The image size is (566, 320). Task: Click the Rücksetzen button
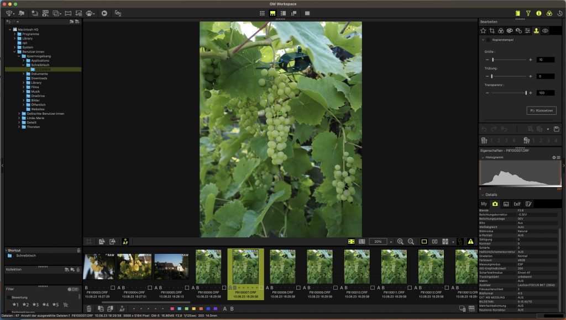pyautogui.click(x=542, y=110)
